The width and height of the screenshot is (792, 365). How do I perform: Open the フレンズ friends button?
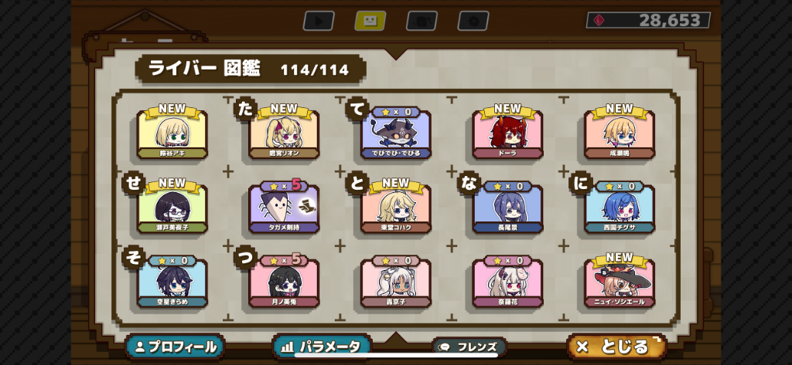(469, 346)
